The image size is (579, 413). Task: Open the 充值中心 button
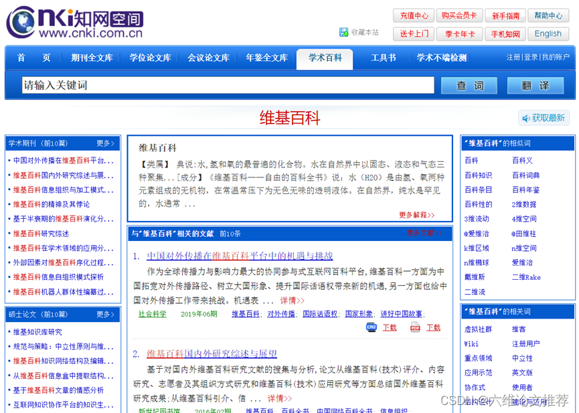[x=414, y=15]
